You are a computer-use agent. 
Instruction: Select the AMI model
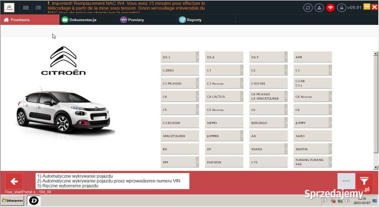pos(313,57)
